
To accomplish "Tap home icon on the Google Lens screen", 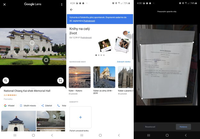I will click(33, 135).
